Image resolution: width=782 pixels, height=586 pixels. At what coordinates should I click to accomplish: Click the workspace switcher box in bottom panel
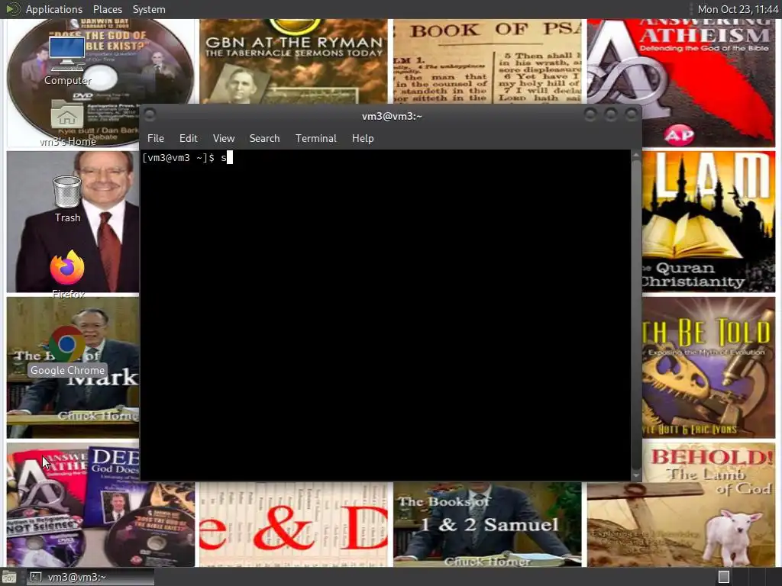[x=724, y=577]
